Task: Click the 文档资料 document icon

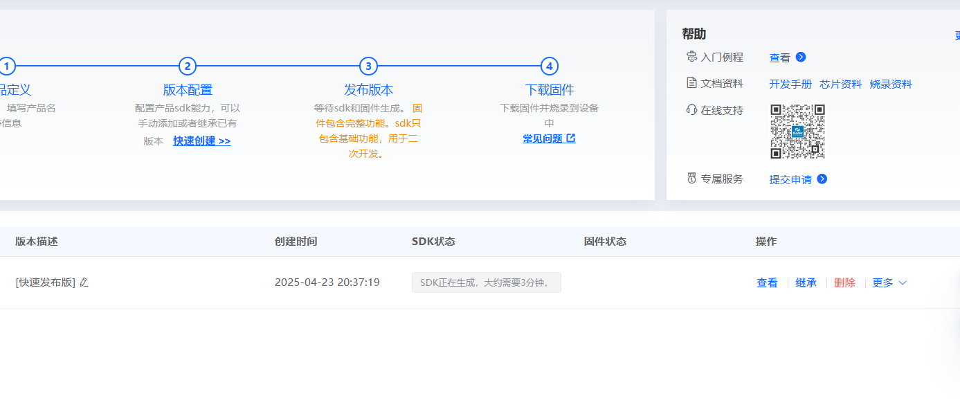Action: [x=691, y=83]
